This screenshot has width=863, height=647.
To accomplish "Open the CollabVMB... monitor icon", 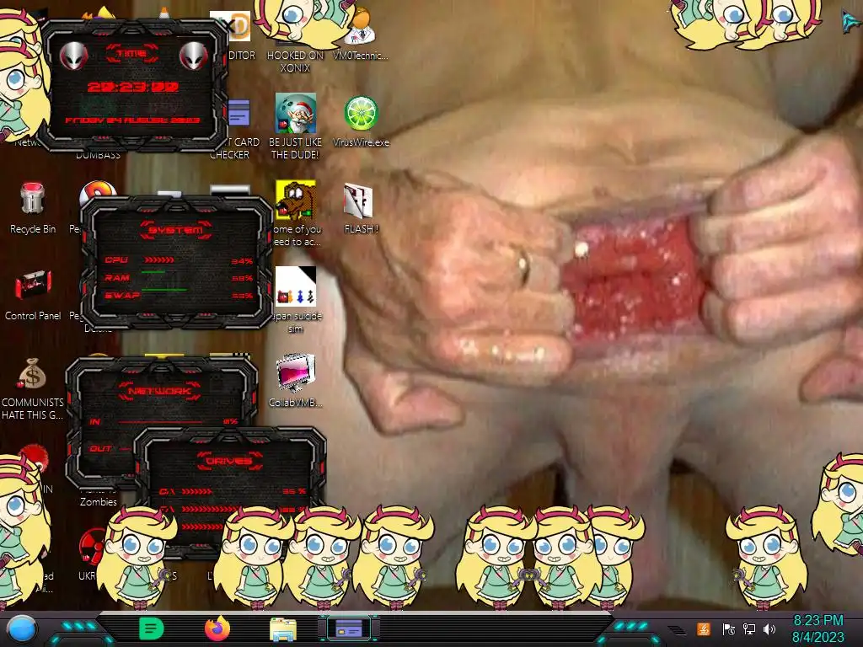I will pos(296,373).
